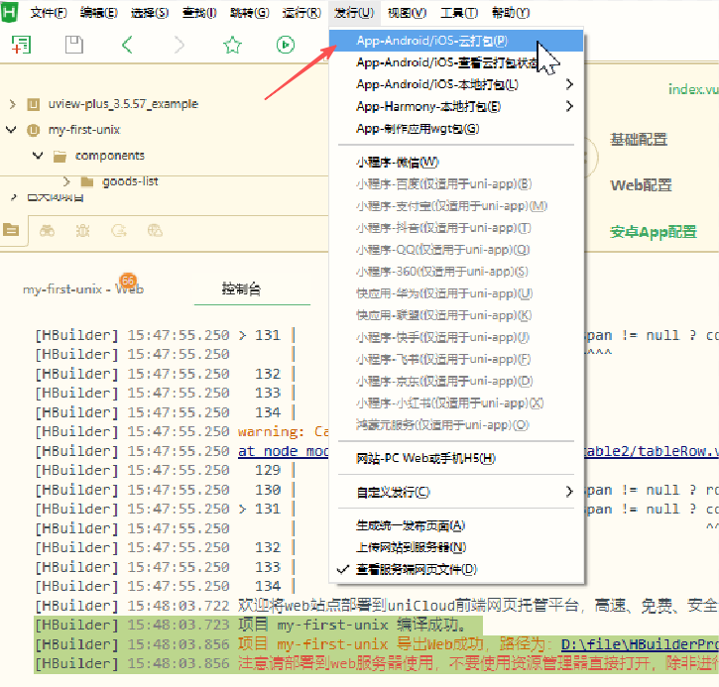
Task: Choose 网站-PC Web或手机H5(H)
Action: [x=456, y=458]
